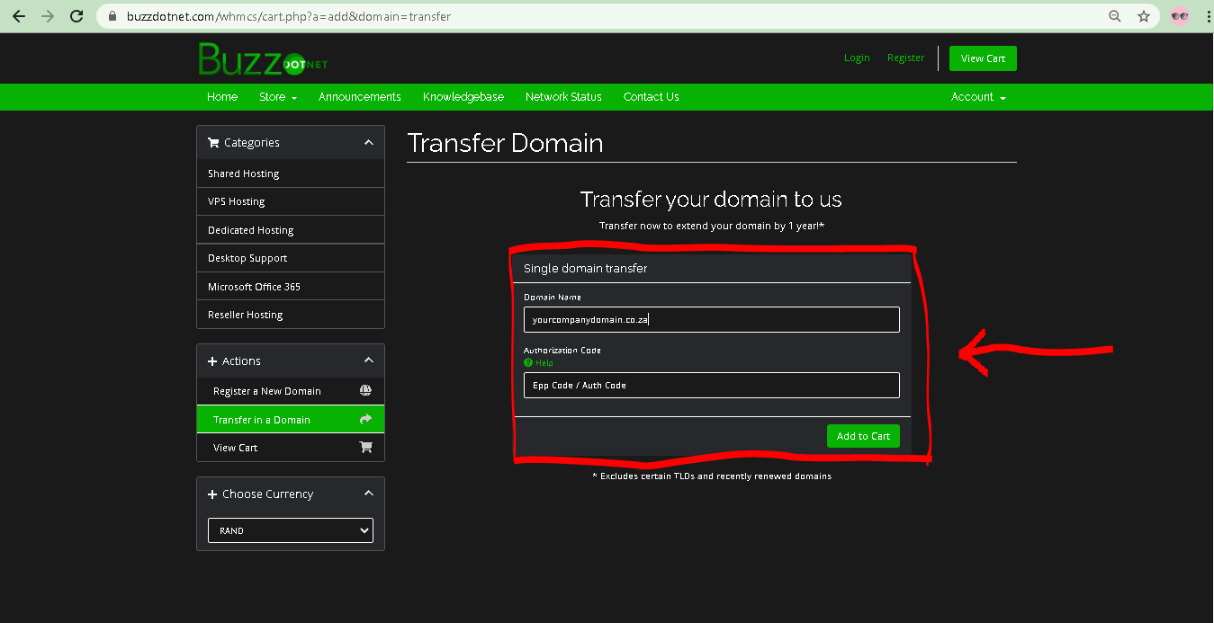Screen dimensions: 1214x623
Task: Collapse the Categories panel chevron
Action: tap(368, 142)
